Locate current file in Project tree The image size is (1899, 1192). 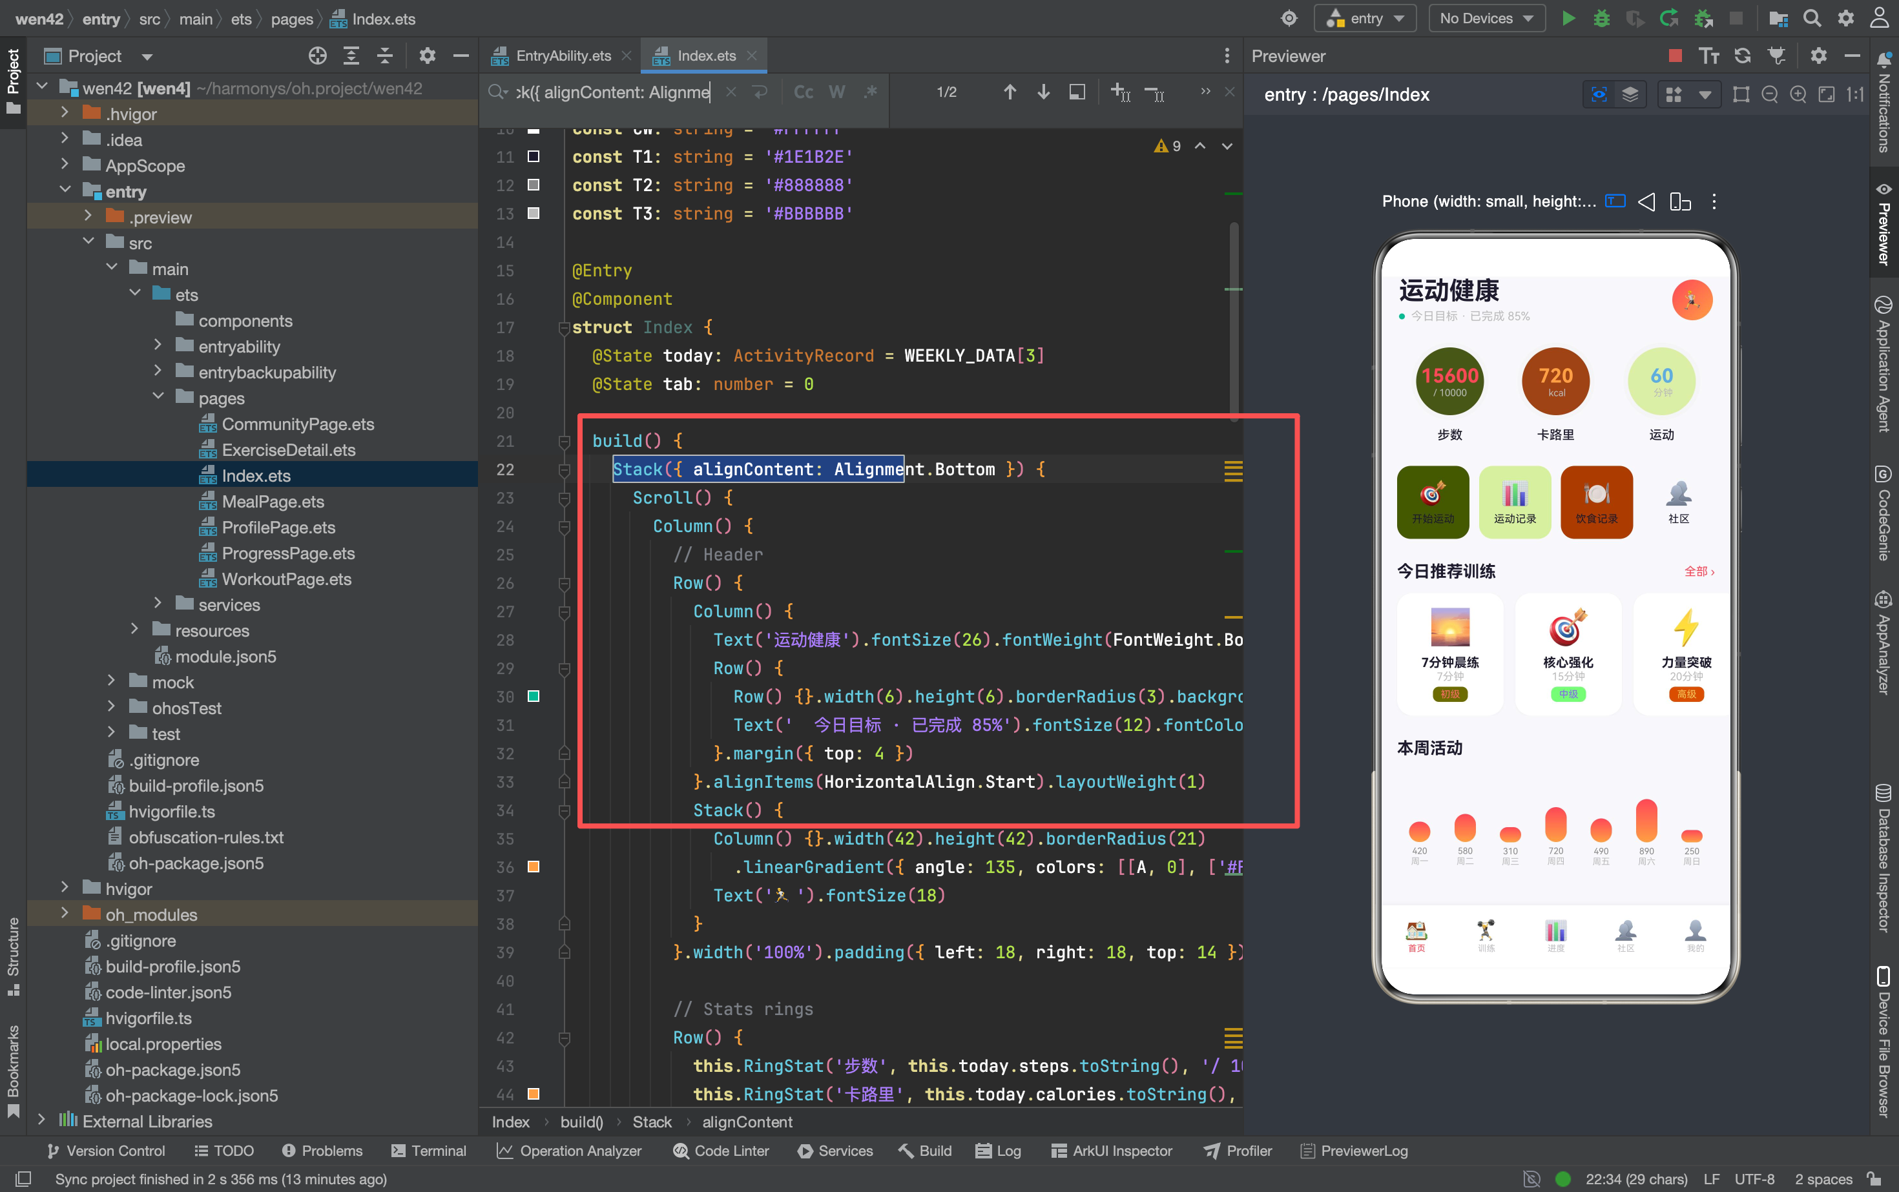(317, 56)
